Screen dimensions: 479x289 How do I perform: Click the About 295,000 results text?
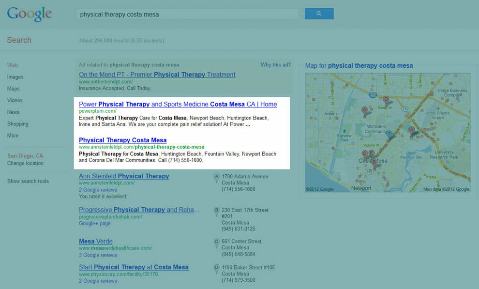coord(121,41)
